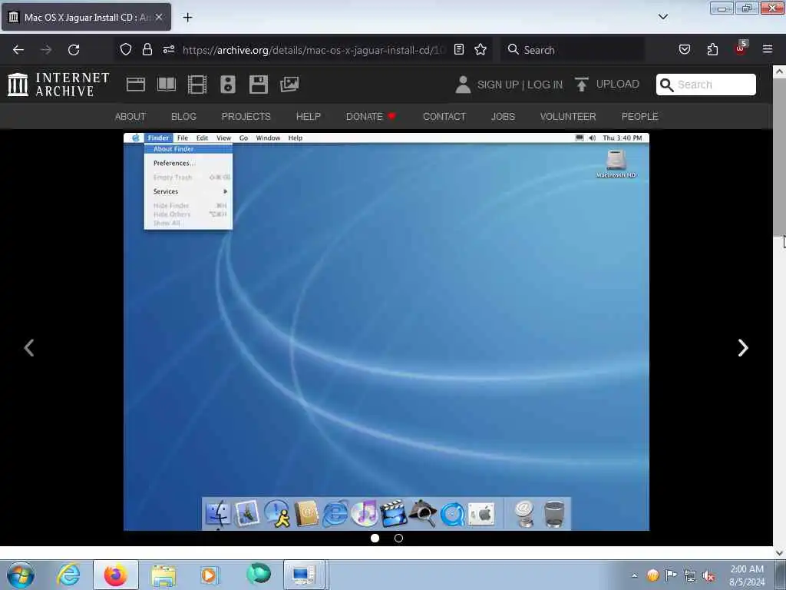Click the uBlock extension icon
Viewport: 786px width, 590px height.
741,48
